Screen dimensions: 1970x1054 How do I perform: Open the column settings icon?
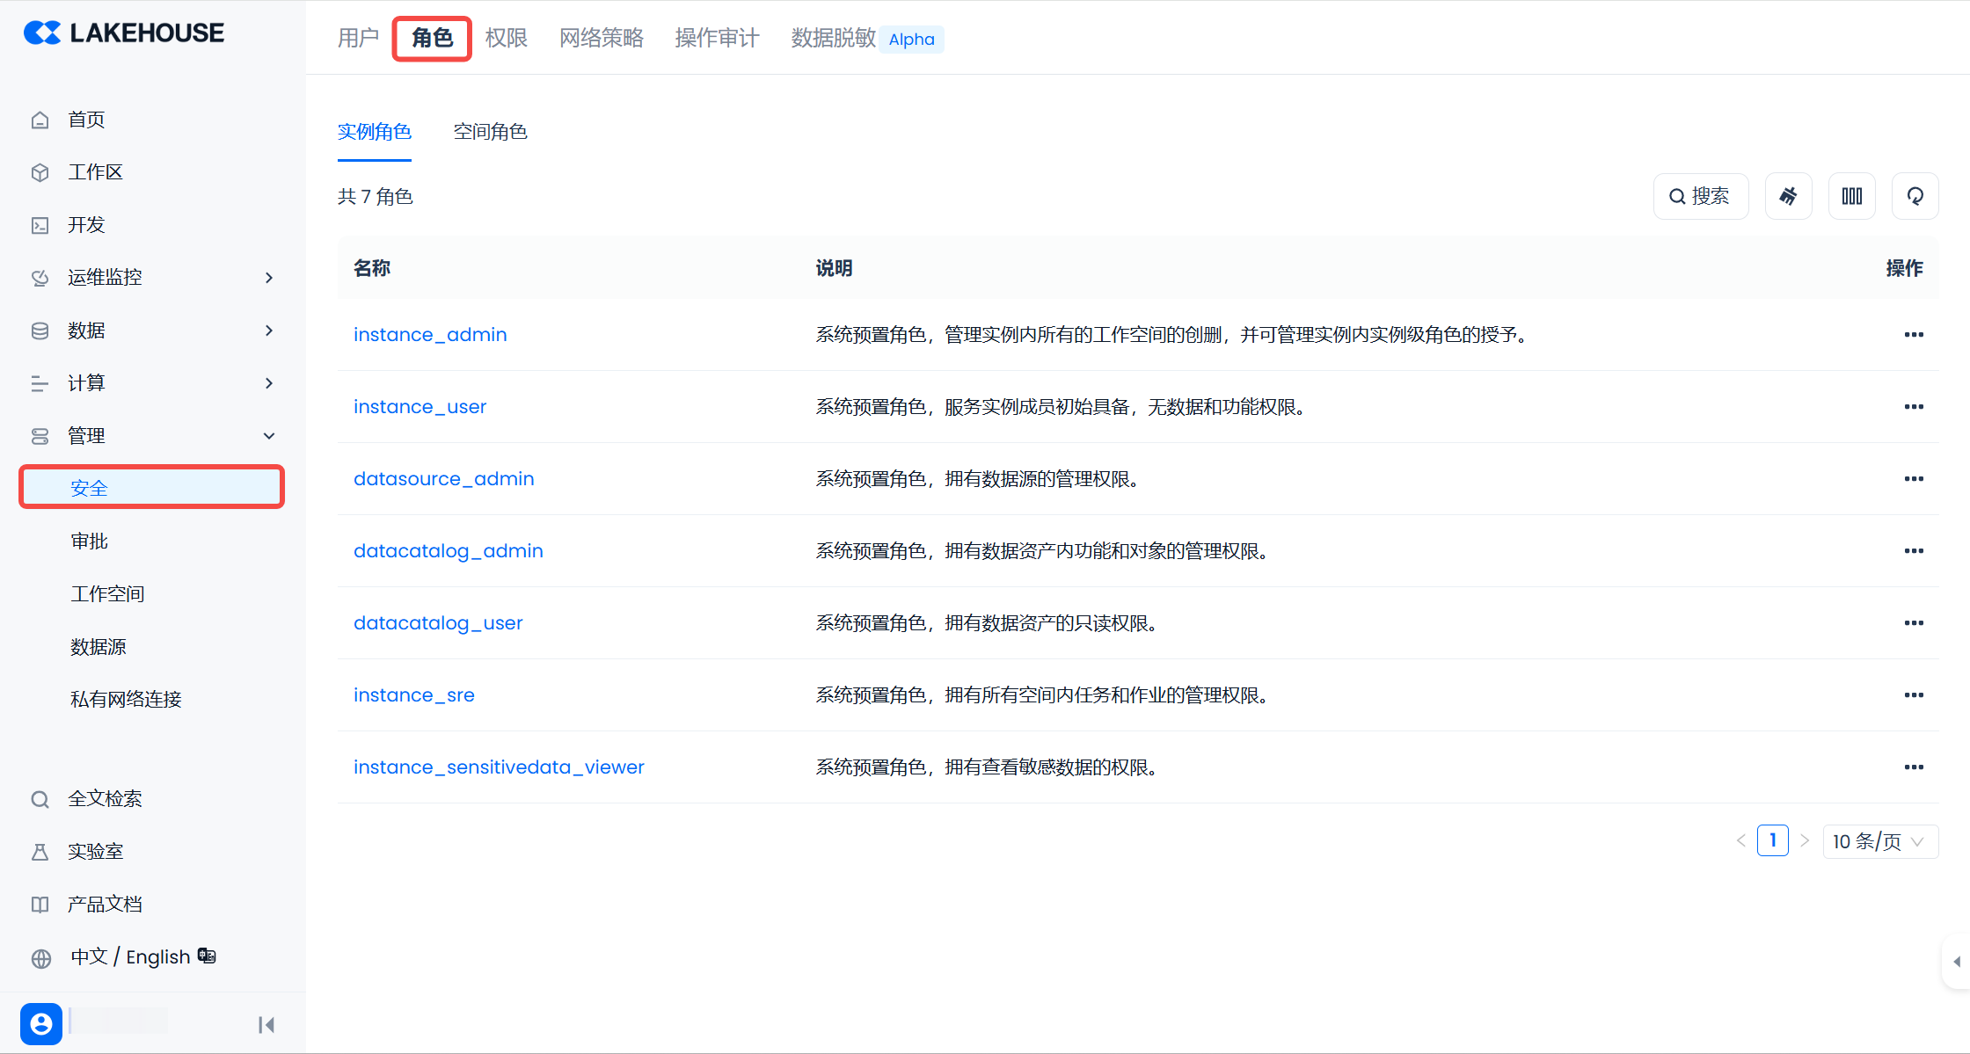(x=1851, y=196)
